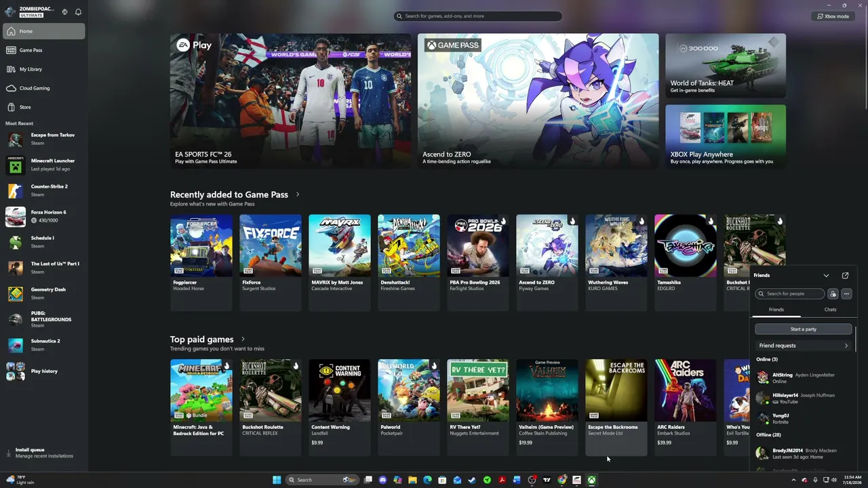Image resolution: width=868 pixels, height=488 pixels.
Task: Collapse the Friends panel with the chevron
Action: (x=826, y=276)
